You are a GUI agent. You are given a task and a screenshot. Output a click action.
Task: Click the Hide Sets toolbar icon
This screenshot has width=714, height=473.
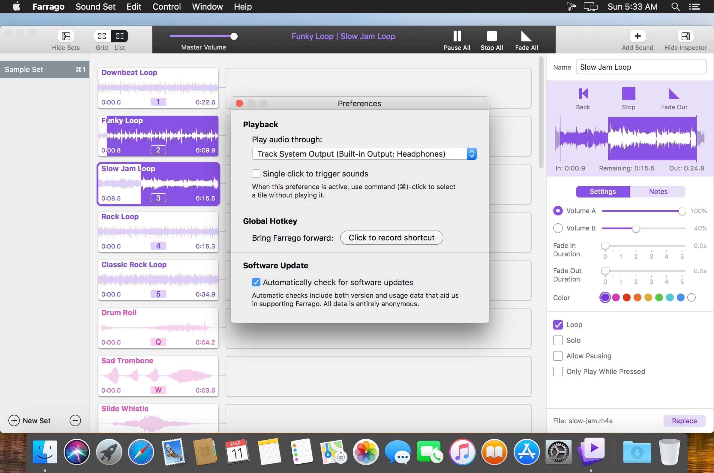[x=66, y=36]
